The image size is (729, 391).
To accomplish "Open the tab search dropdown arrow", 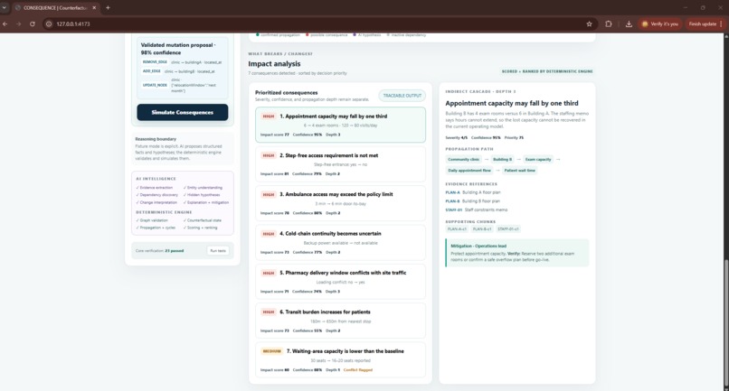I will [x=4, y=7].
